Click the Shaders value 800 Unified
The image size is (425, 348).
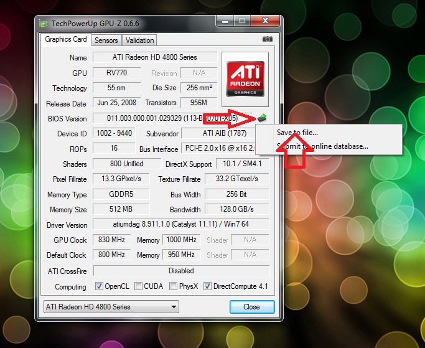tap(127, 164)
